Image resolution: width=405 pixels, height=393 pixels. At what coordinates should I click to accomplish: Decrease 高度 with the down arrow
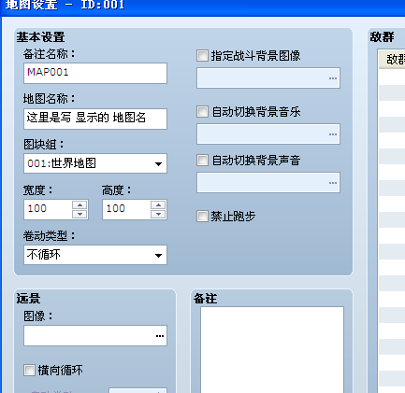click(x=159, y=215)
